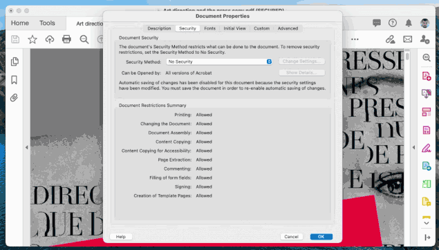The height and width of the screenshot is (250, 439).
Task: Open the Export PDF tool icon
Action: [427, 94]
